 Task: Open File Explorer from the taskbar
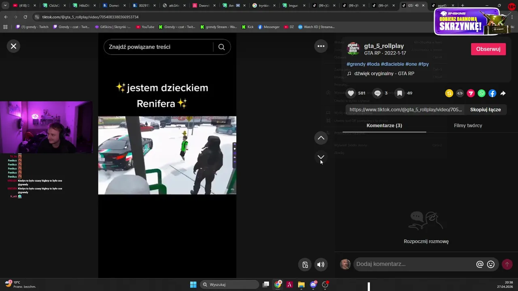301,285
